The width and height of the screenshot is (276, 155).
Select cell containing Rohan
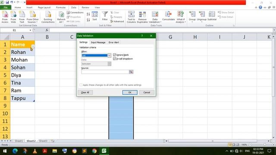coord(22,52)
